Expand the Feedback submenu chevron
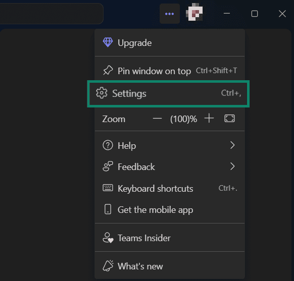Image resolution: width=294 pixels, height=281 pixels. [232, 166]
